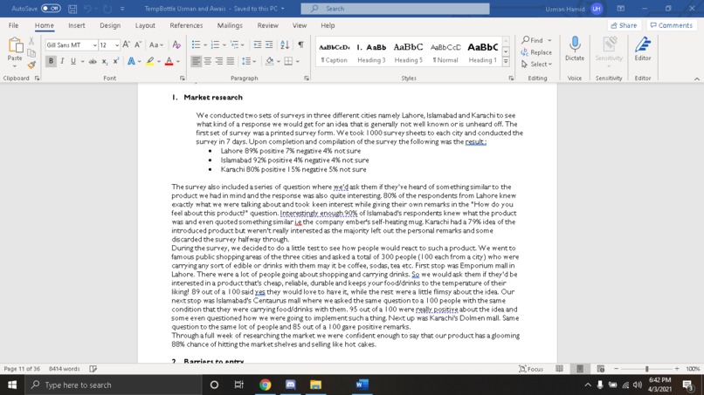Click the Text Effects A icon
Viewport: 704px width, 395px height.
click(131, 61)
